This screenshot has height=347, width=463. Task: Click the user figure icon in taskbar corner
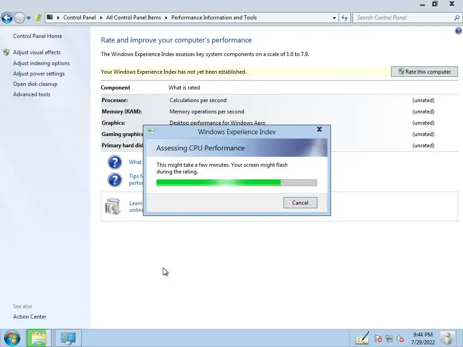(448, 338)
